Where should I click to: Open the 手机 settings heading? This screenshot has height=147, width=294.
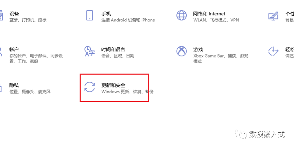(x=106, y=14)
